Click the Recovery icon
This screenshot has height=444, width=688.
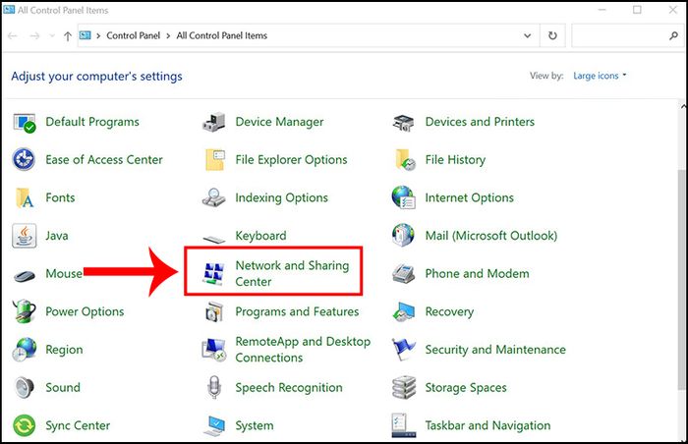click(x=403, y=311)
